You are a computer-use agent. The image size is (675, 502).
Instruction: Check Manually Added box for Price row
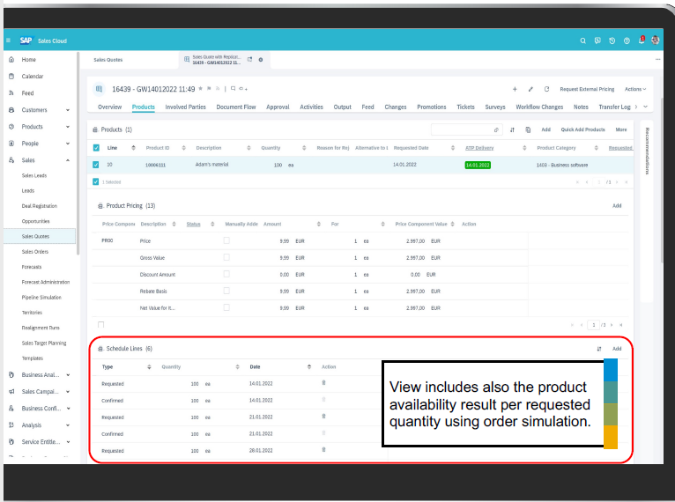coord(226,240)
